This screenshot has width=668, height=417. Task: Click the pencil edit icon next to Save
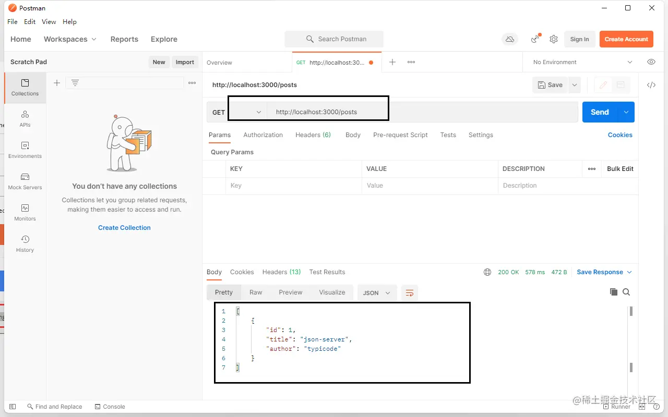pos(603,85)
